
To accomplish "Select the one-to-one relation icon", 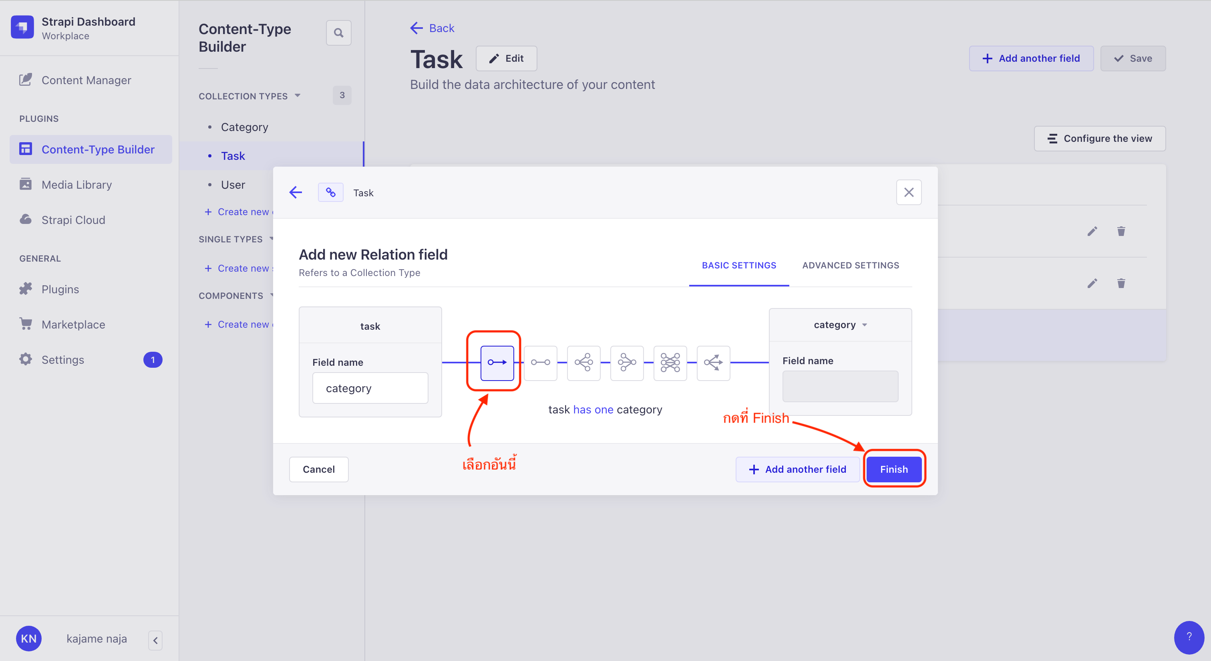I will tap(540, 363).
